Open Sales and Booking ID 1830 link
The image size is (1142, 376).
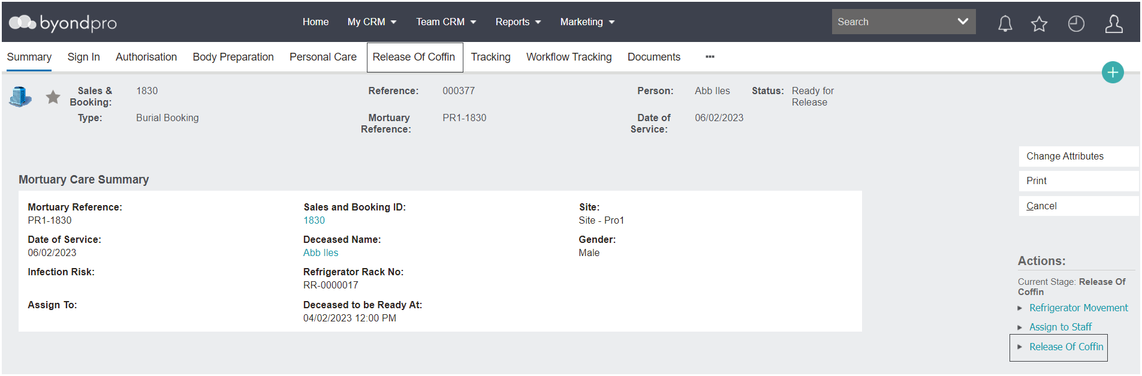pyautogui.click(x=314, y=220)
